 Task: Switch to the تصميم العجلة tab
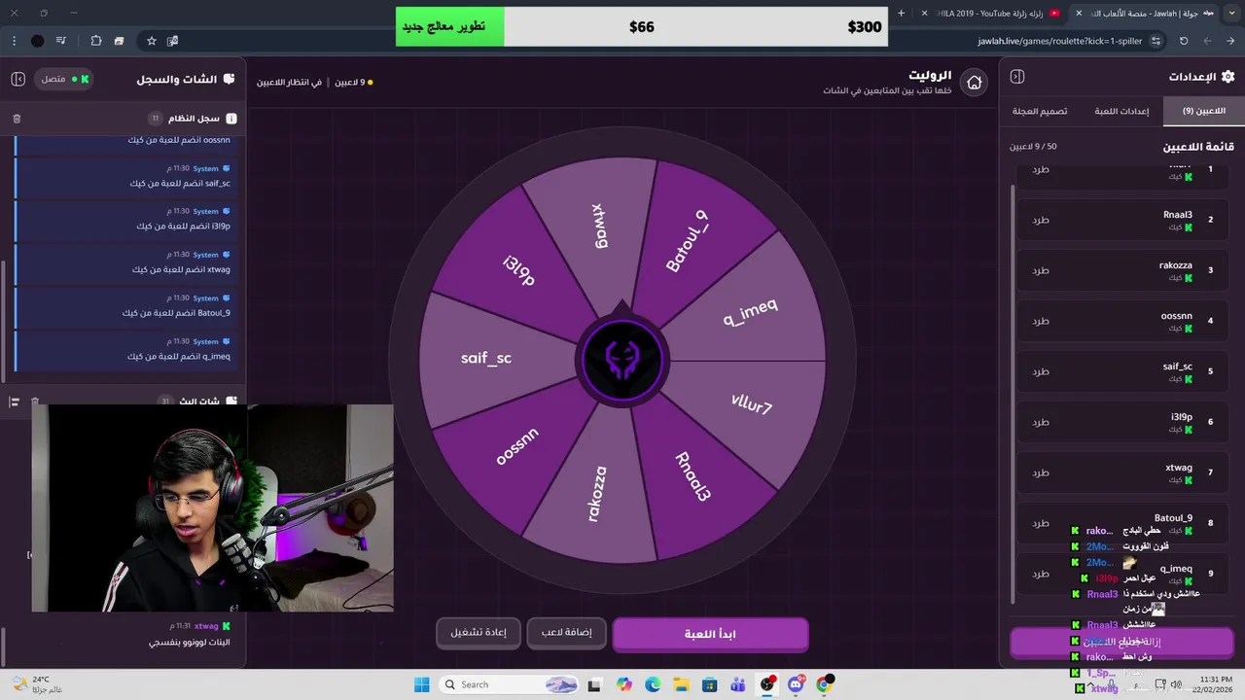[1040, 111]
